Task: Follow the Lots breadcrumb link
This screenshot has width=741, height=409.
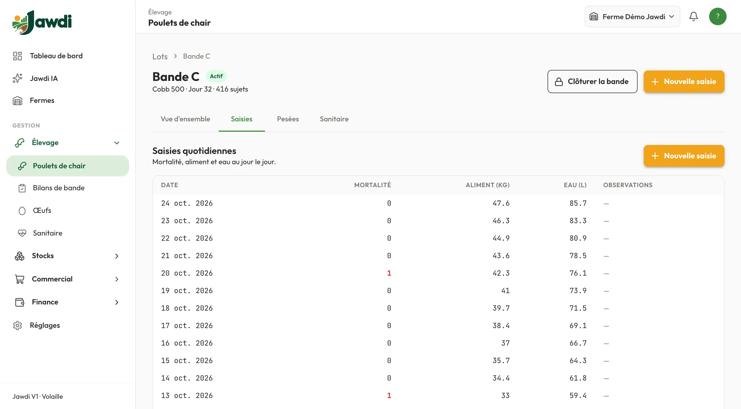Action: click(x=160, y=56)
